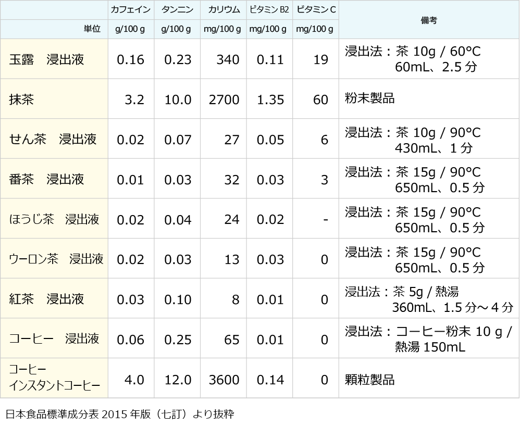The image size is (520, 427).
Task: Click the 顆粒製品 remarks cell
Action: point(370,380)
